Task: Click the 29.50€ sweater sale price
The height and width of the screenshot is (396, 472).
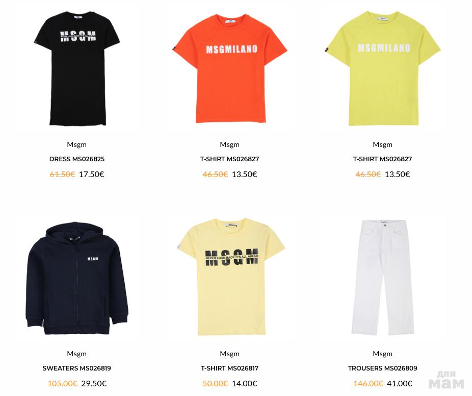Action: point(94,384)
